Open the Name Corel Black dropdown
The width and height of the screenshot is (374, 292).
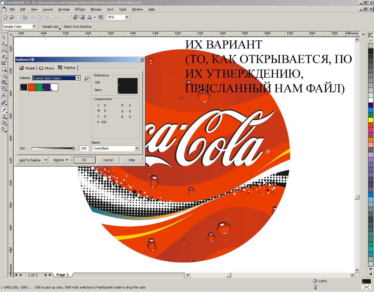[137, 148]
